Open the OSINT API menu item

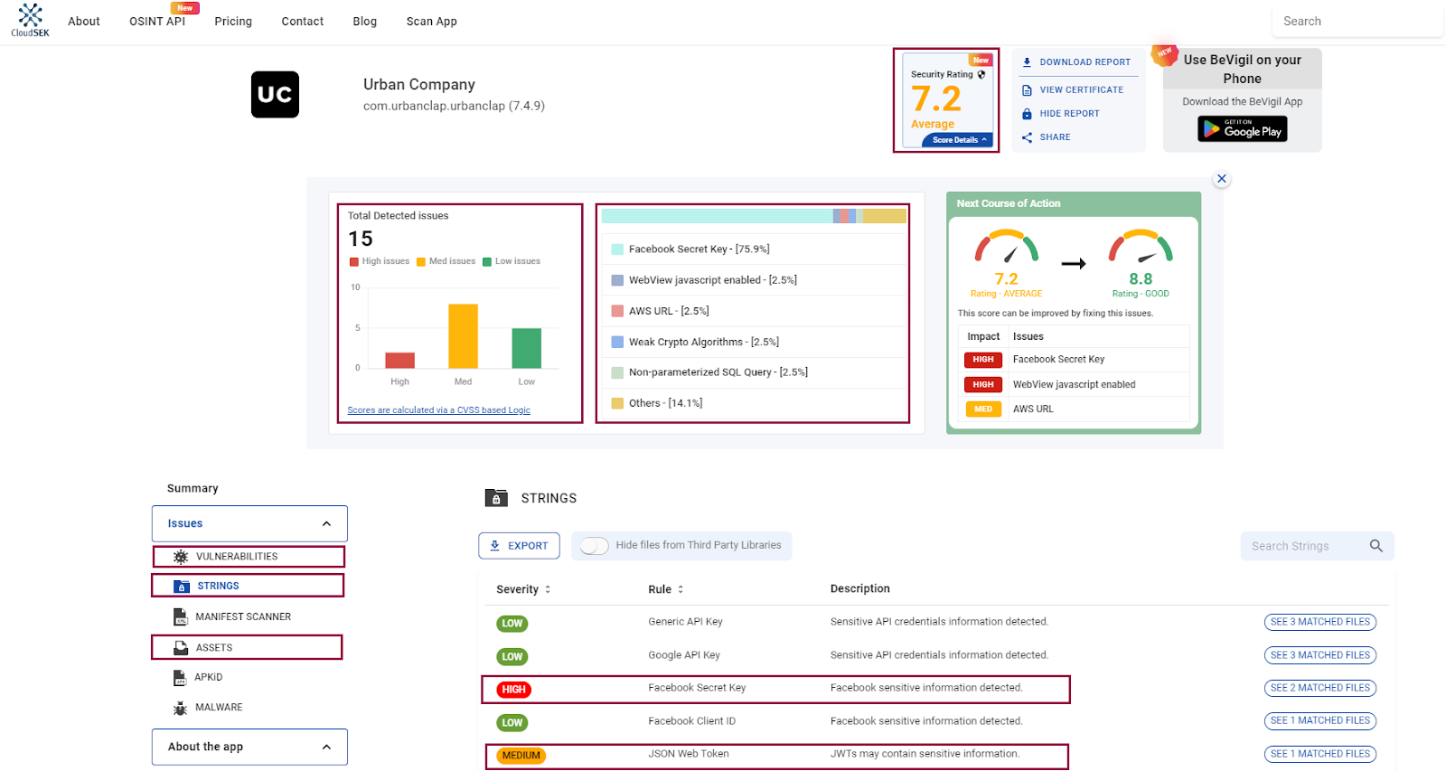click(x=157, y=21)
